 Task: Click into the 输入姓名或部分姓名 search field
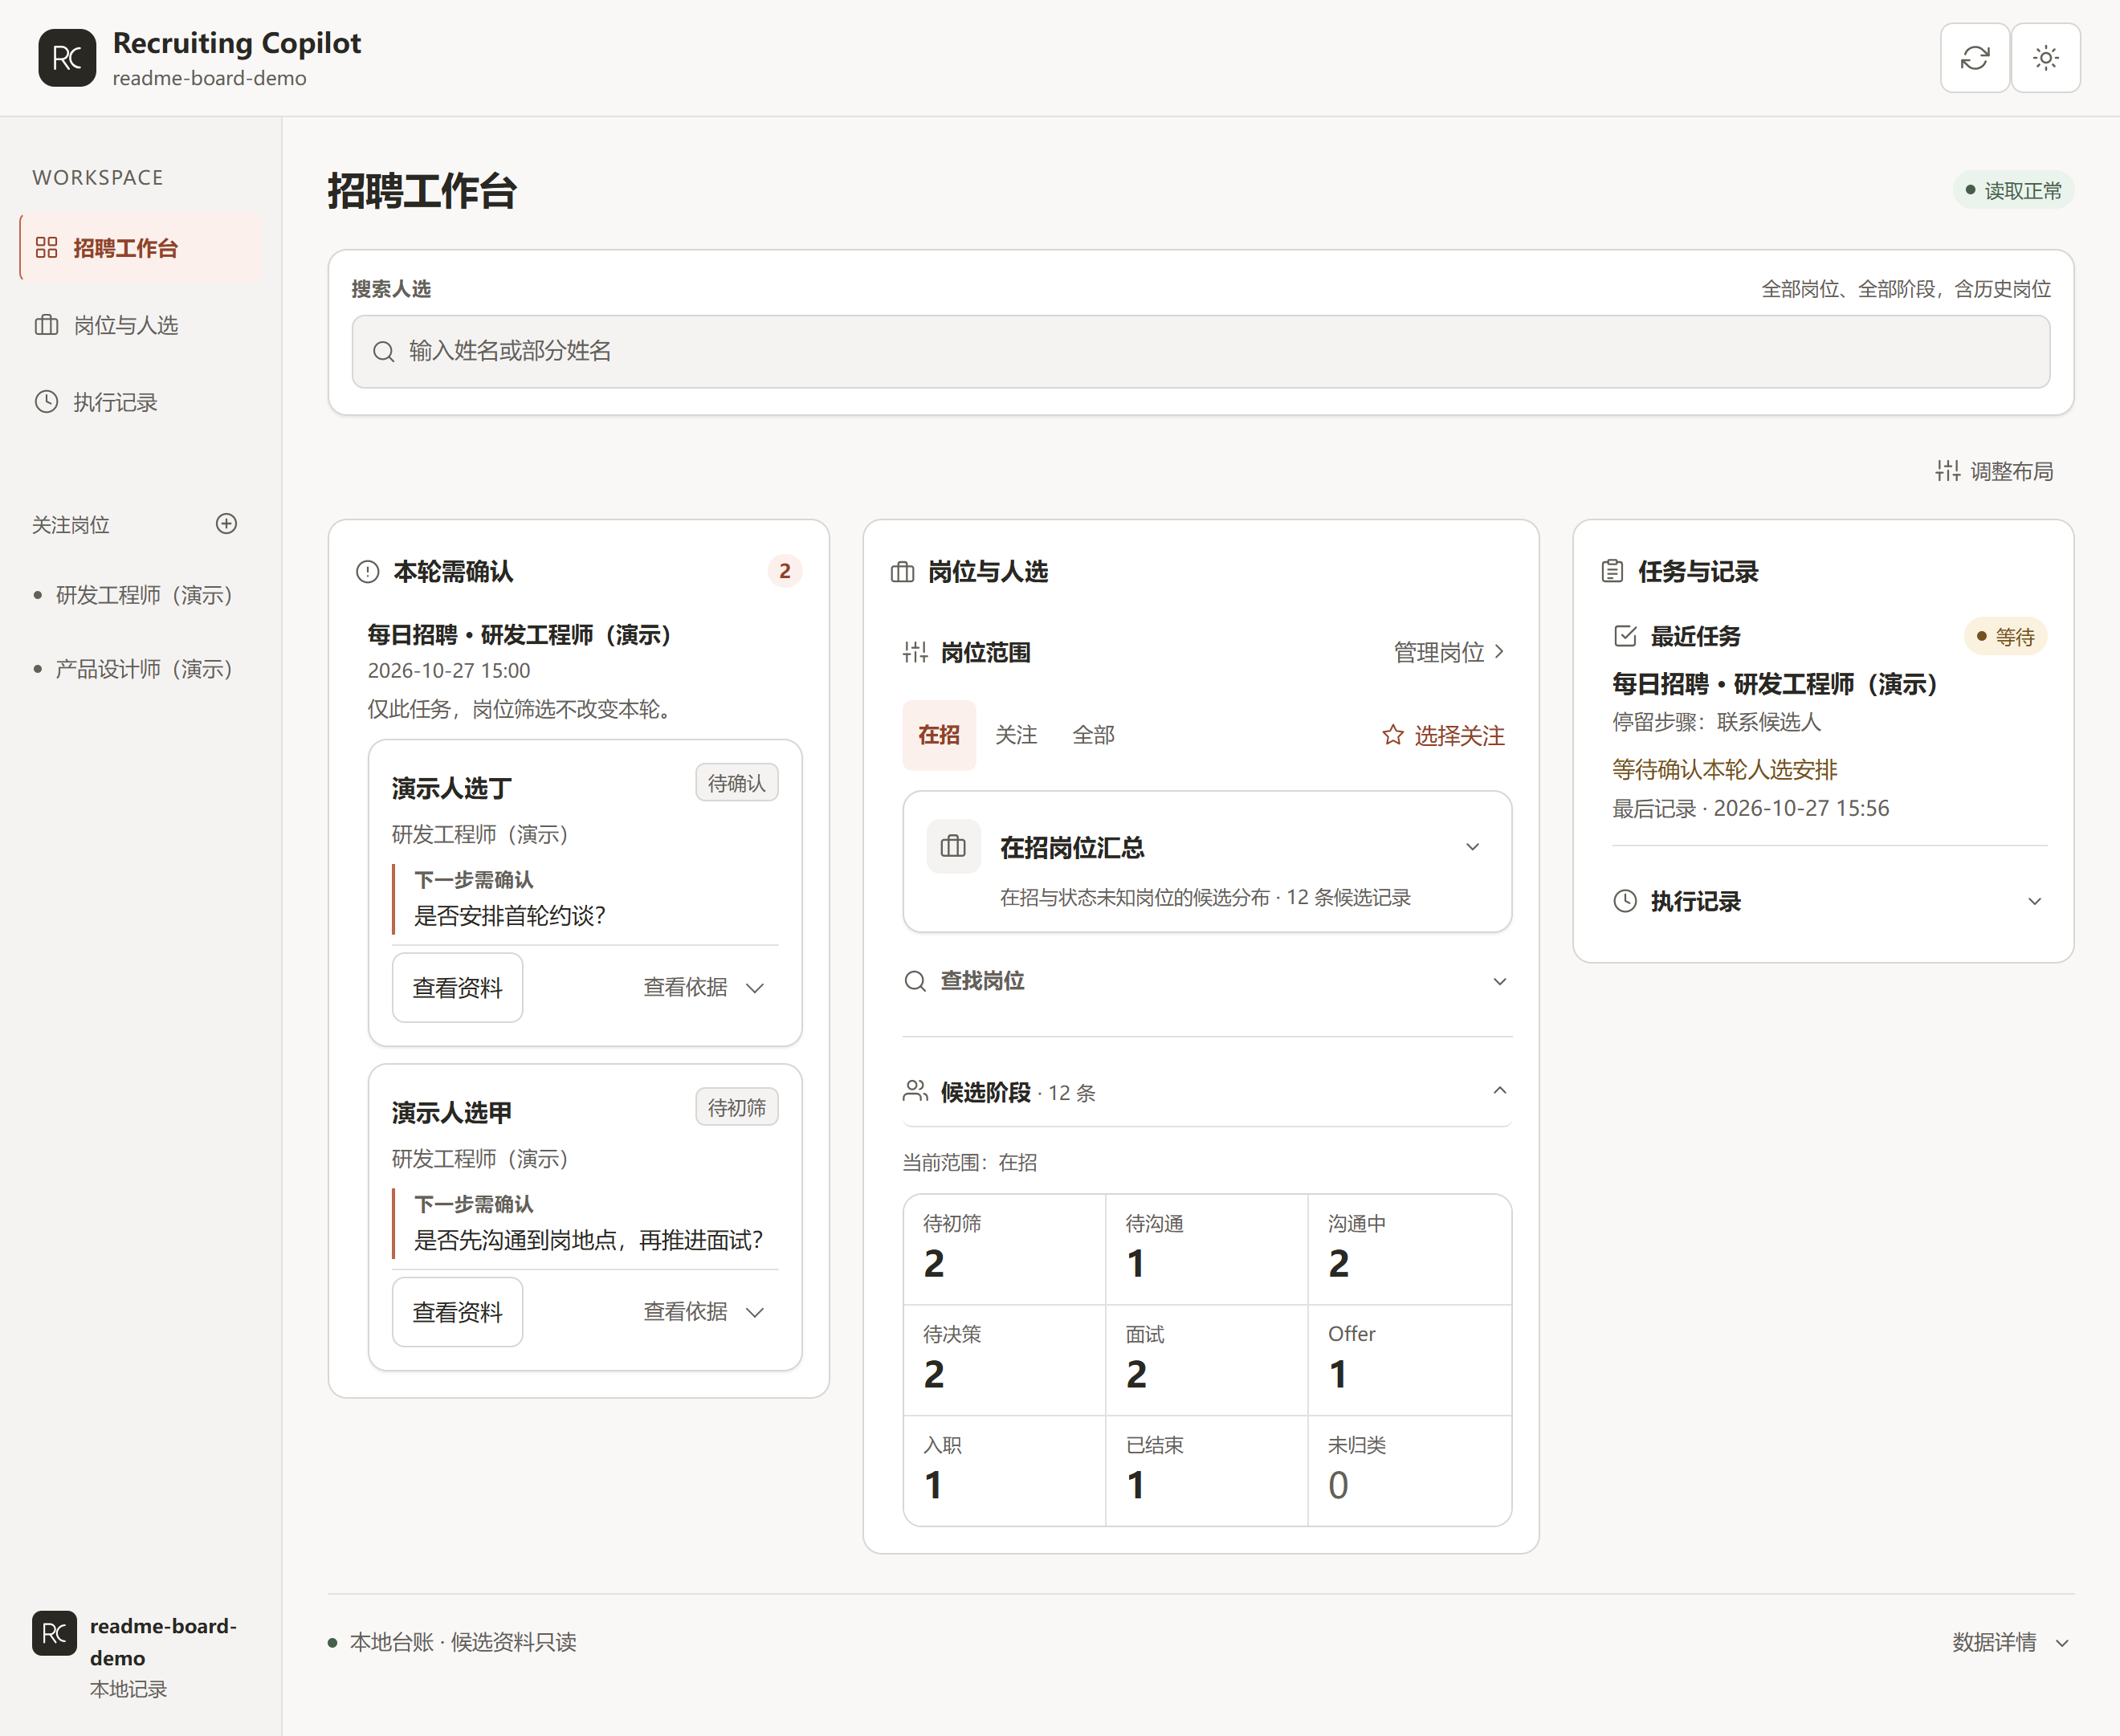click(1200, 351)
